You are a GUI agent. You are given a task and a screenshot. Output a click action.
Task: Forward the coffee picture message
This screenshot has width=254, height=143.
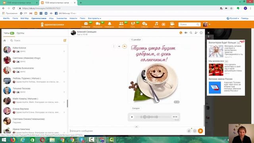119,46
